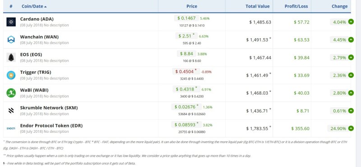Sort table by Coin/Date header
Viewport: 361px width, 167px height.
(x=32, y=6)
